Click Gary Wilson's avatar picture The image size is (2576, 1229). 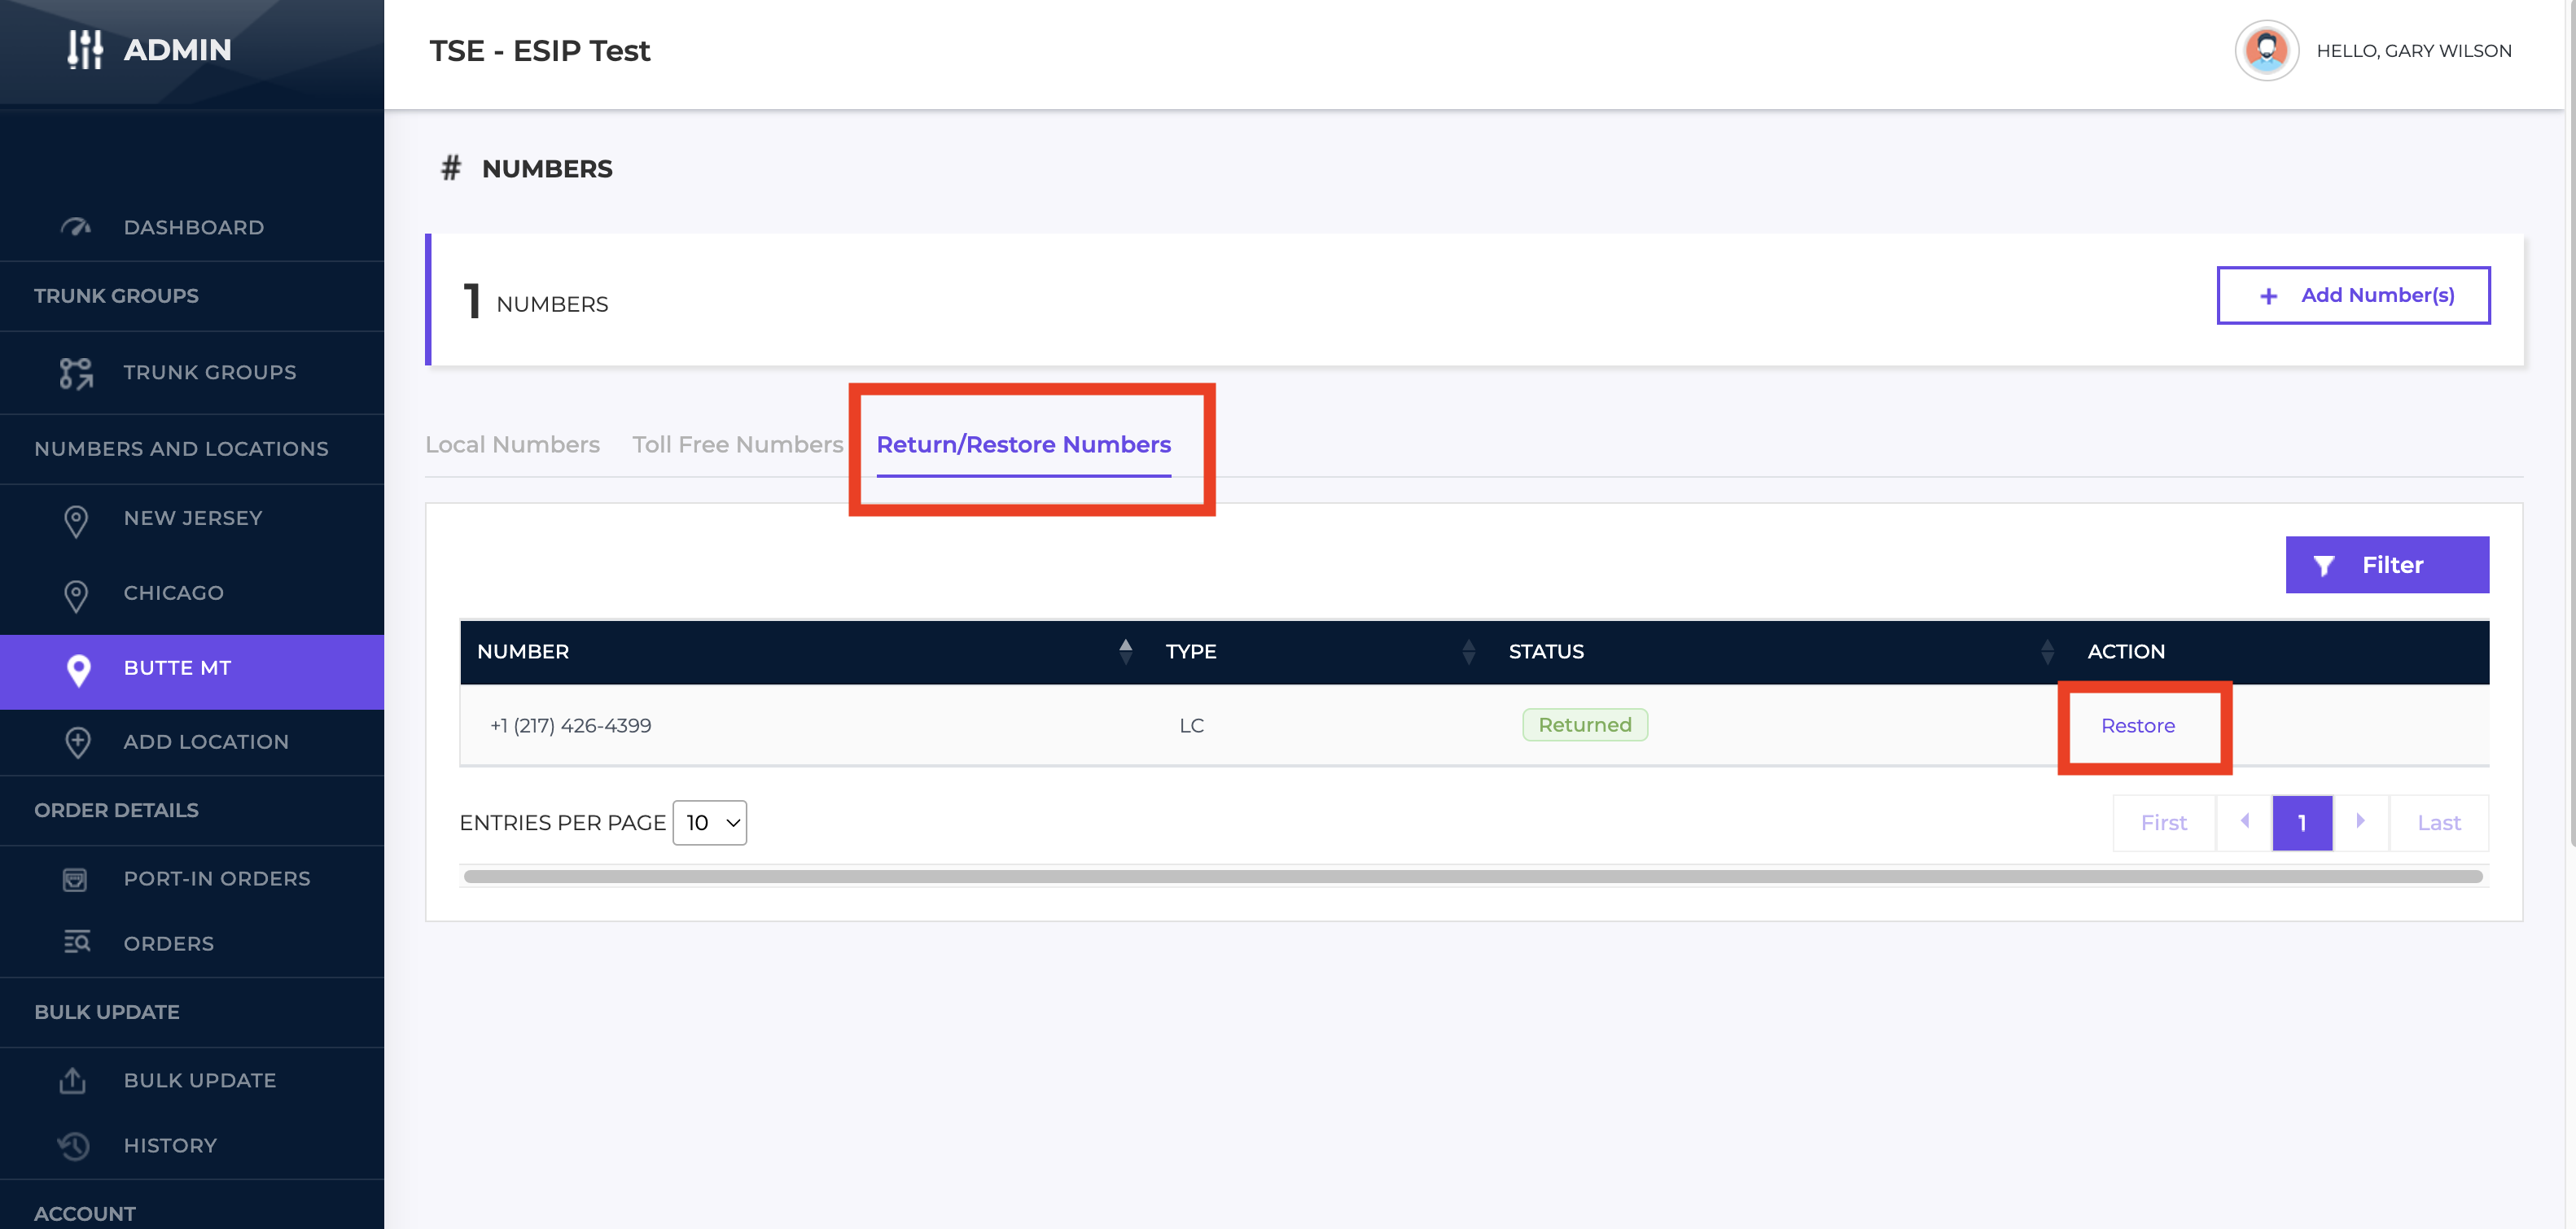(2266, 50)
